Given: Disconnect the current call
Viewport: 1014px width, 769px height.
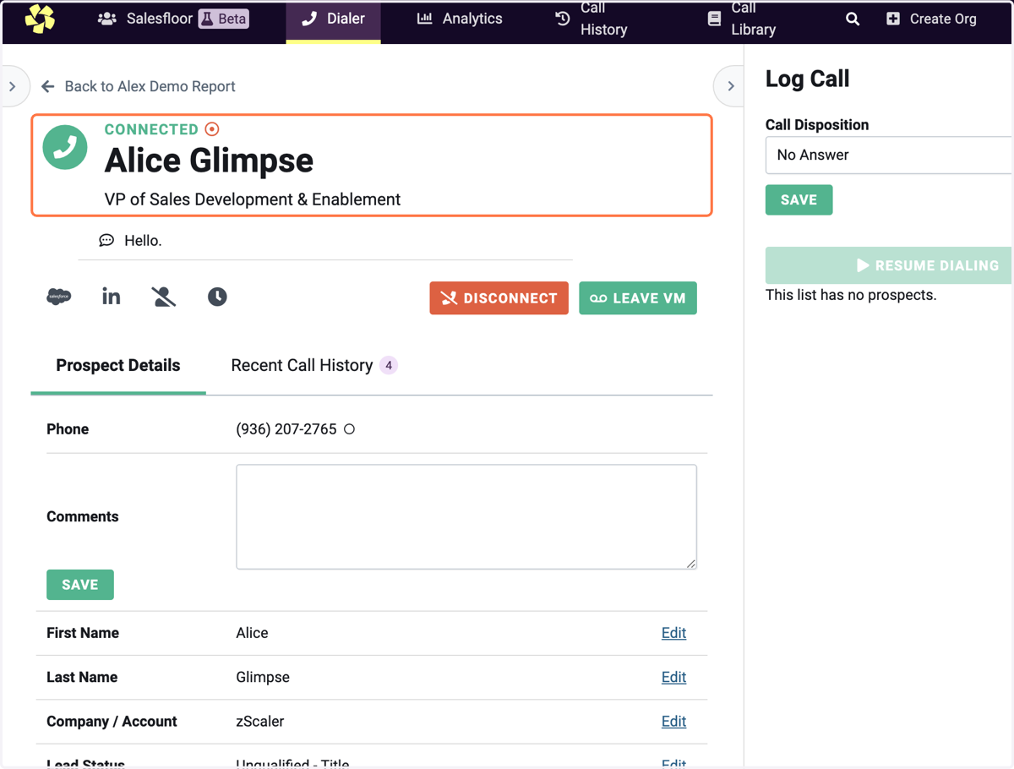Looking at the screenshot, I should click(499, 298).
